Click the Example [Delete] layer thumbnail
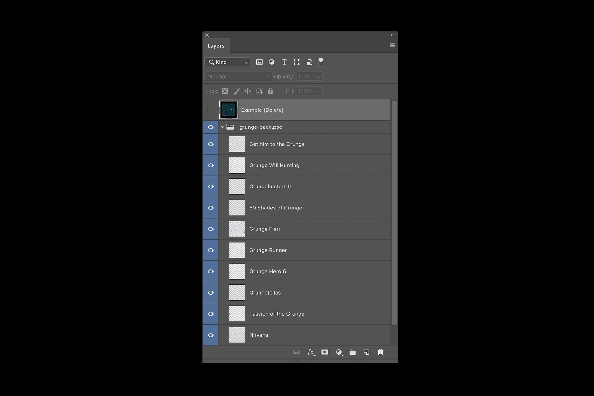The image size is (594, 396). (229, 110)
